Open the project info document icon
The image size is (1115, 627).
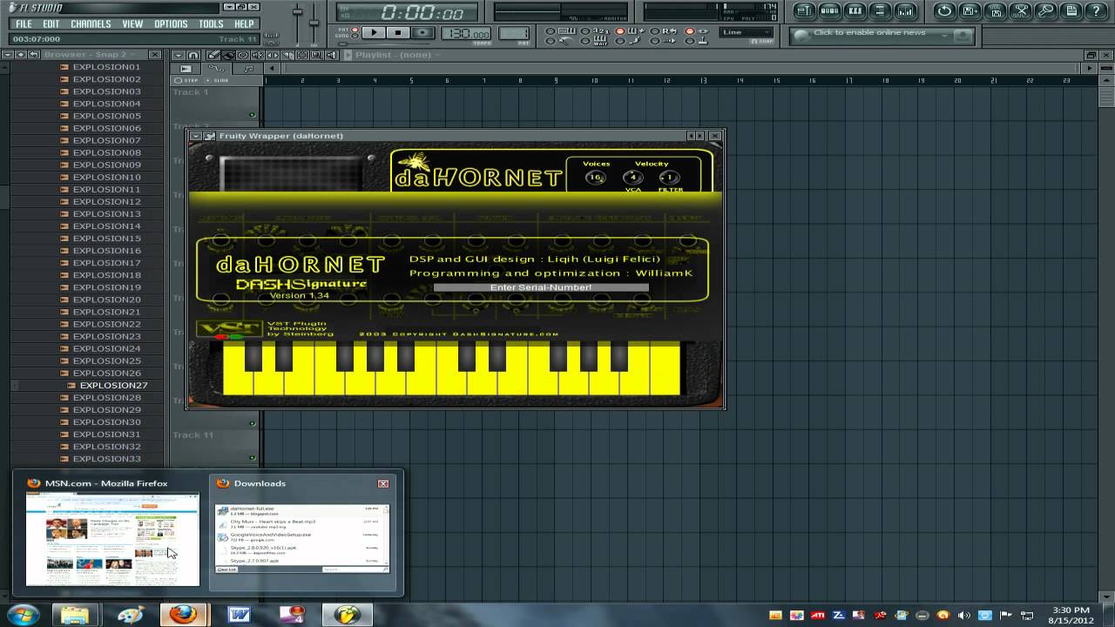click(x=1072, y=11)
